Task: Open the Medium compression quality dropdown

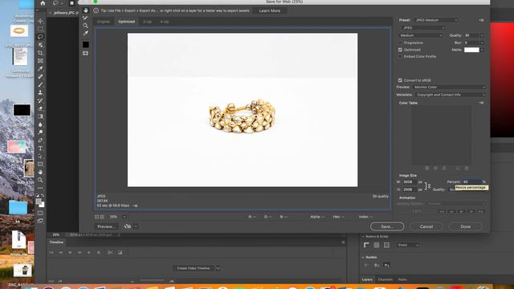Action: (421, 35)
